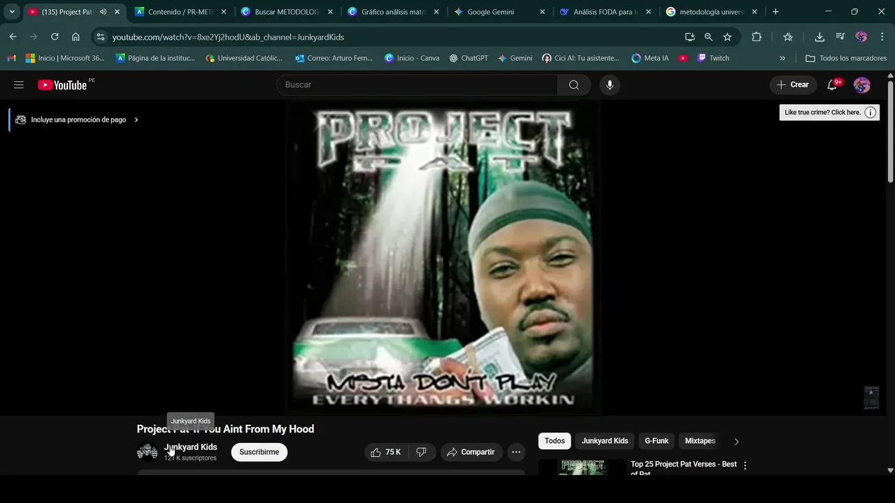The height and width of the screenshot is (503, 895).
Task: Open Todos los marcadores folder
Action: [846, 58]
